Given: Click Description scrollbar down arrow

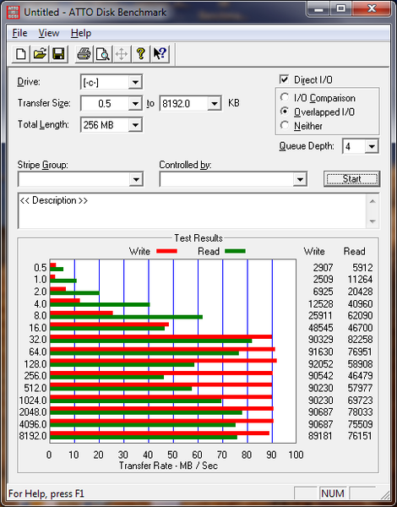Looking at the screenshot, I should click(x=373, y=221).
